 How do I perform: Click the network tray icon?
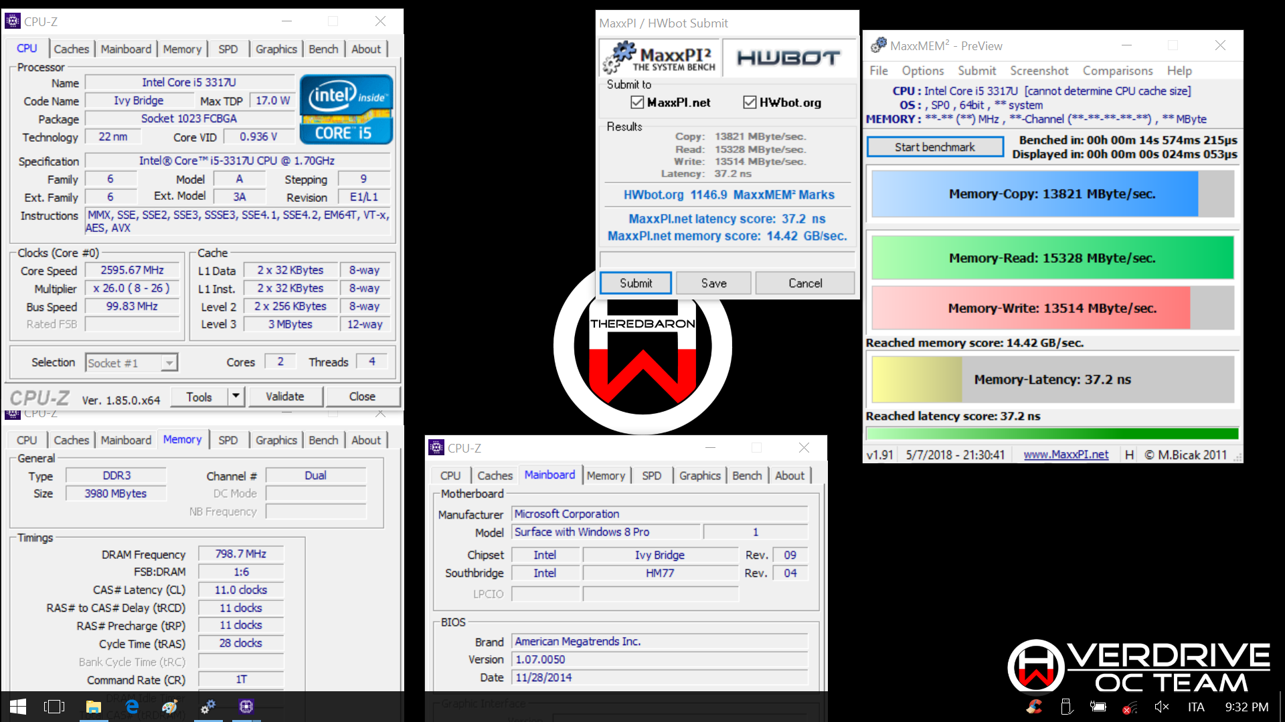coord(1130,707)
